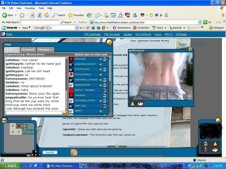Switch to the Channels chat tab
Screen dimensions: 226x169
[28, 49]
